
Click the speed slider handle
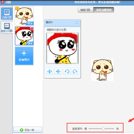103,129
